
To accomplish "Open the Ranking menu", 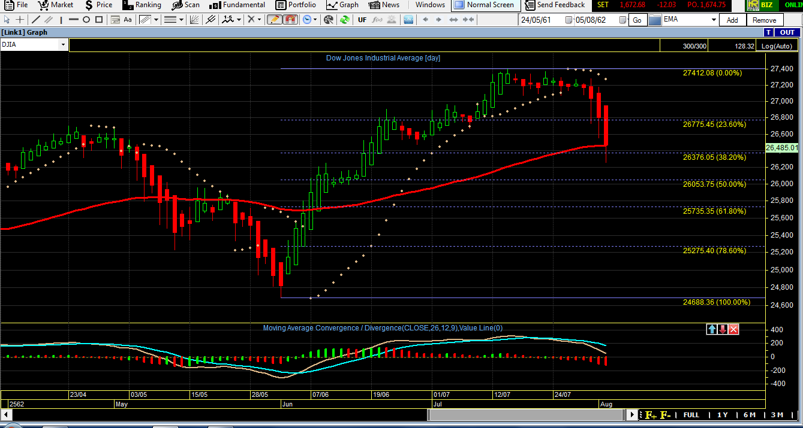I will [142, 5].
